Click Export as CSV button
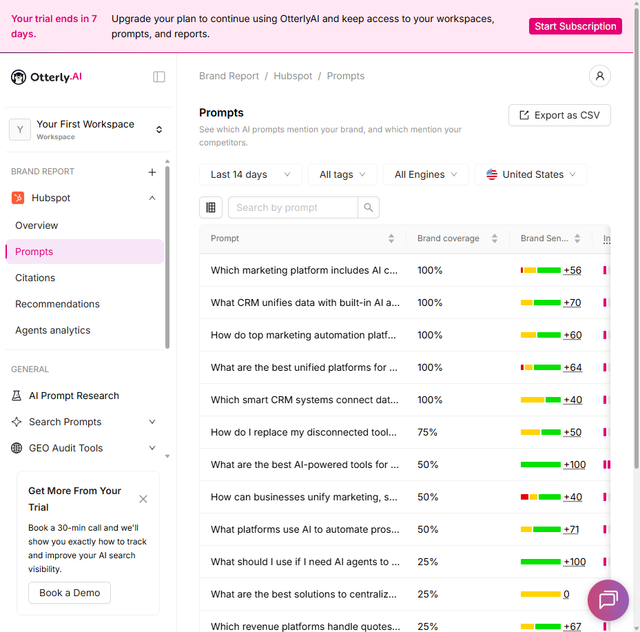The width and height of the screenshot is (640, 632). coord(559,115)
